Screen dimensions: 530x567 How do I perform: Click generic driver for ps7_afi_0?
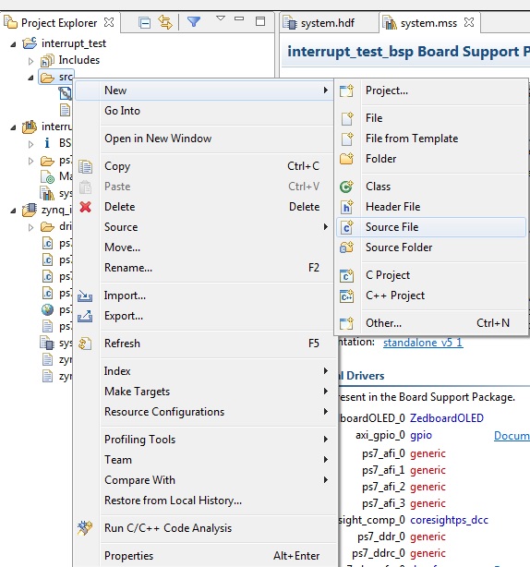[x=428, y=453]
